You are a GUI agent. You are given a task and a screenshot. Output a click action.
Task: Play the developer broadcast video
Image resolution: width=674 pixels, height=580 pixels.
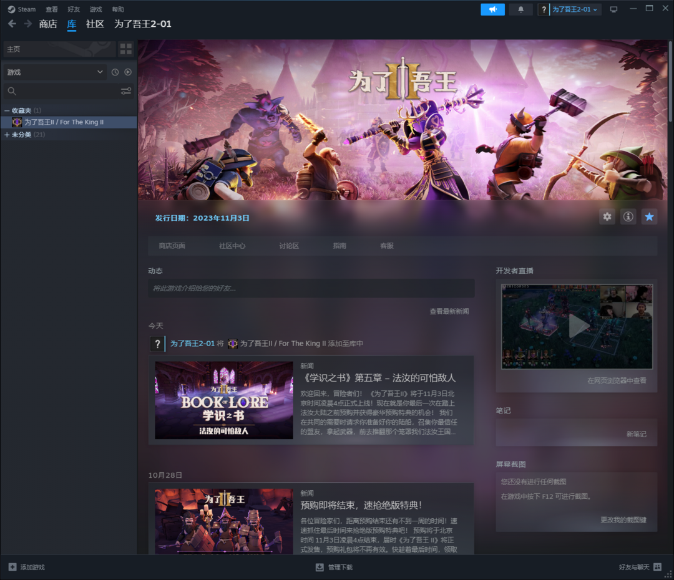[x=577, y=327]
